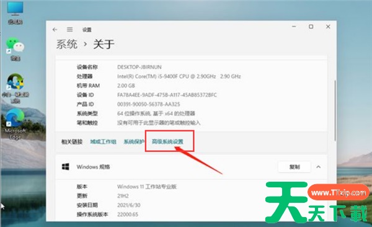Screen dimensions: 372x227
Task: Open the Microsoft Edge desktop shortcut
Action: 15,125
